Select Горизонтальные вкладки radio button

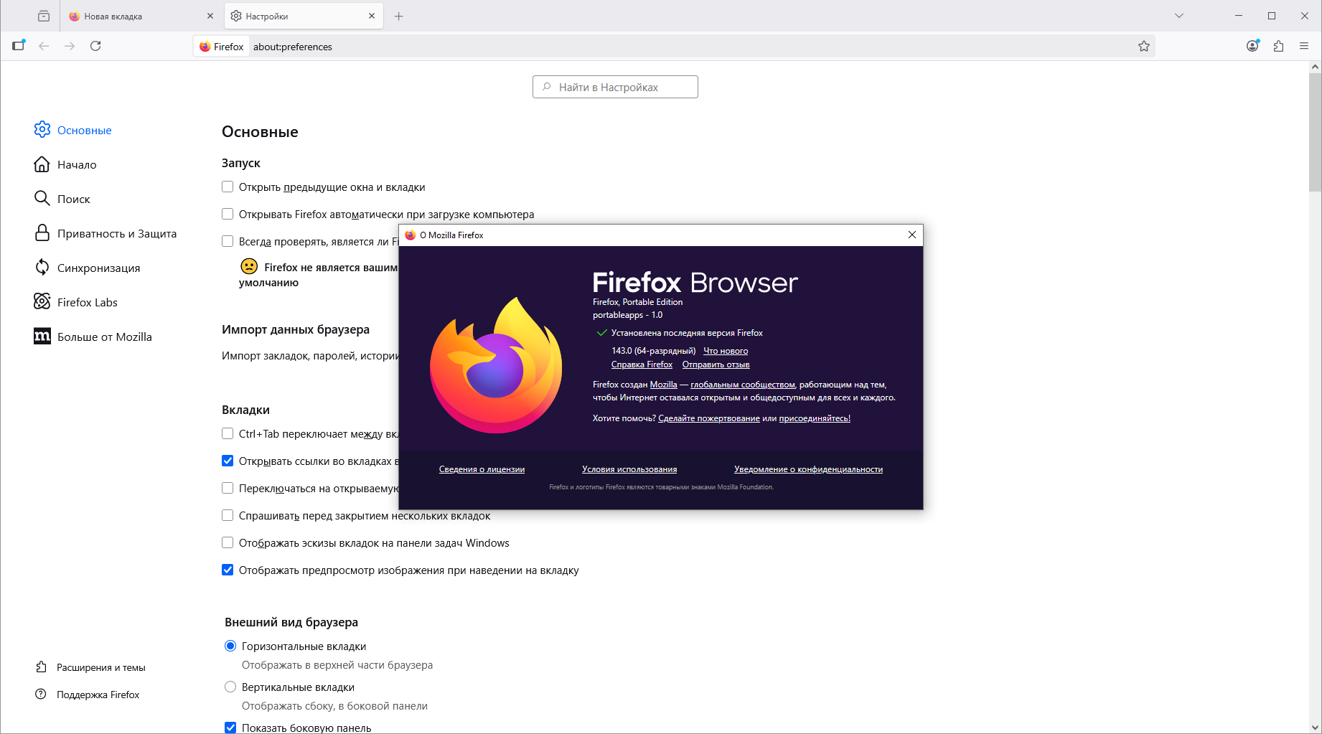click(x=230, y=646)
